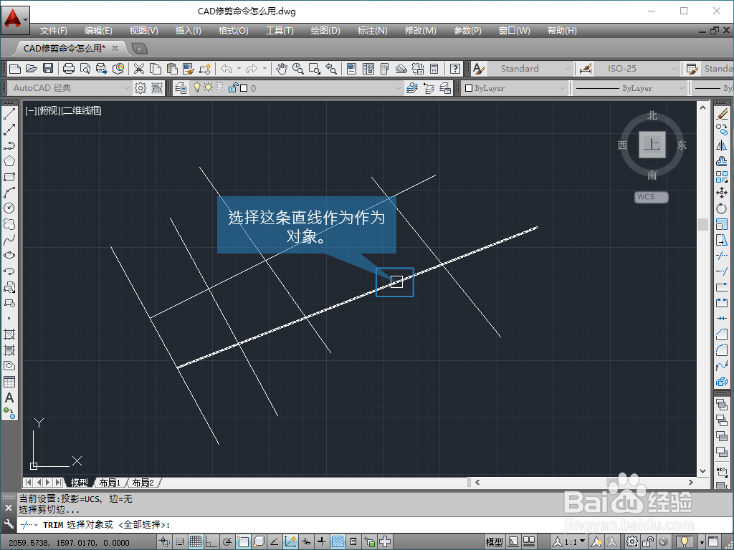Click the new drawing tab plus button
The height and width of the screenshot is (550, 734).
140,48
